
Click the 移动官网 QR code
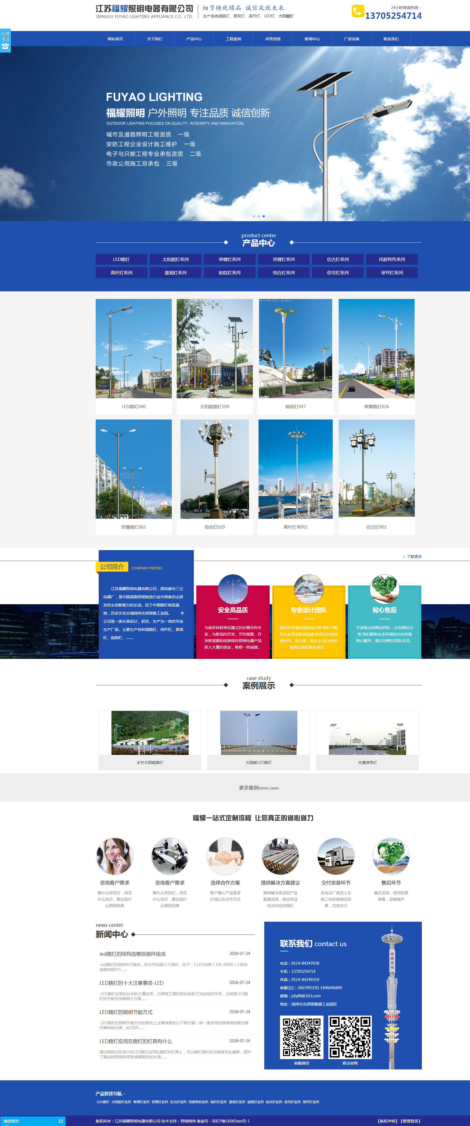[x=350, y=1037]
